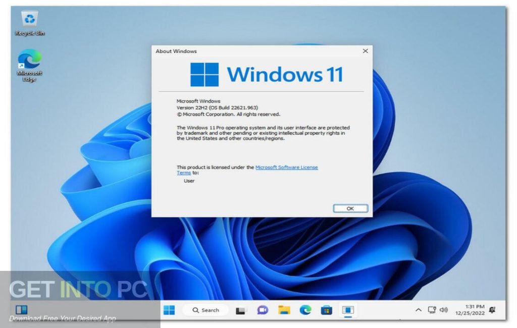Image resolution: width=517 pixels, height=328 pixels.
Task: Open the Microsoft Software License Terms link
Action: point(287,167)
